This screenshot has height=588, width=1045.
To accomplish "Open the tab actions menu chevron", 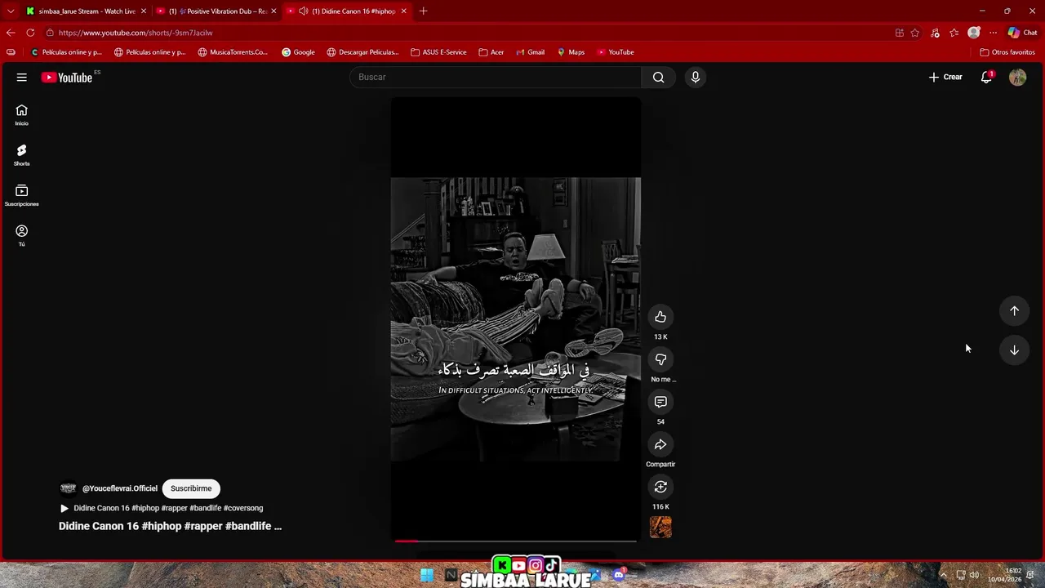I will point(11,11).
